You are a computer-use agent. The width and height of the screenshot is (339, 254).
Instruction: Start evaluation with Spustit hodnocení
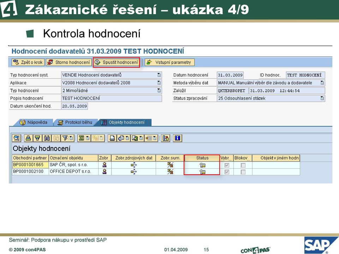click(x=116, y=62)
